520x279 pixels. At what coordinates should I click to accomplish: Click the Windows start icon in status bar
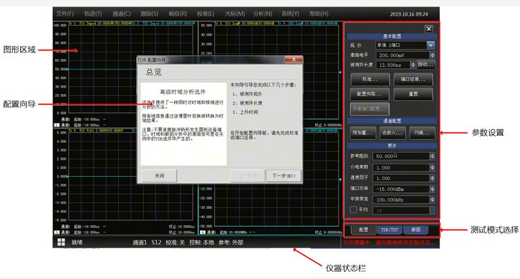[x=61, y=242]
